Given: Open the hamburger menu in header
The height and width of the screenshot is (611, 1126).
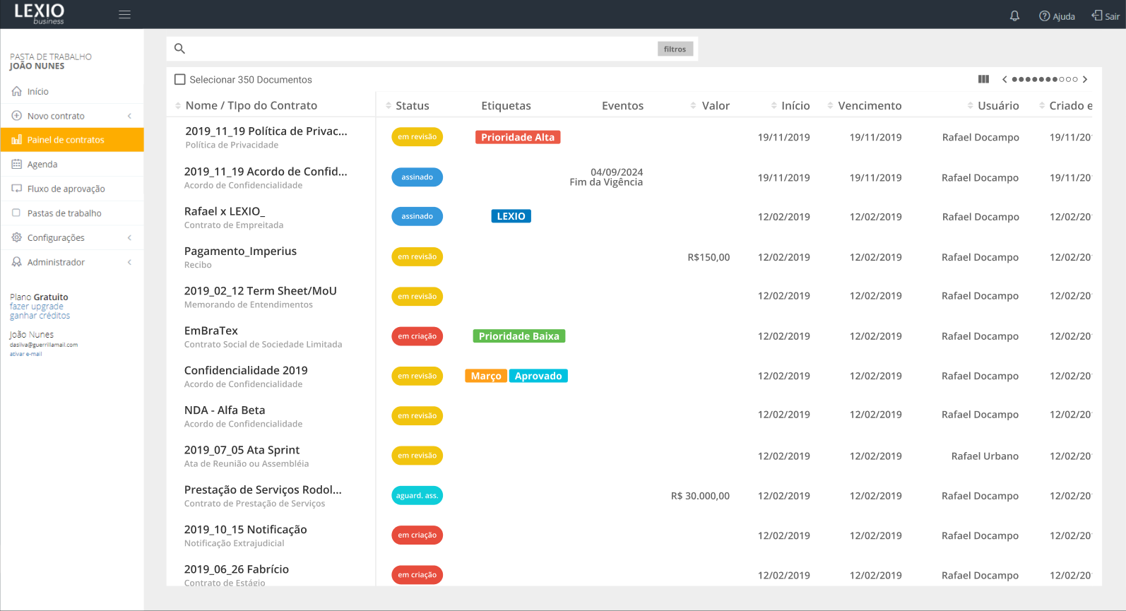Looking at the screenshot, I should (x=124, y=14).
